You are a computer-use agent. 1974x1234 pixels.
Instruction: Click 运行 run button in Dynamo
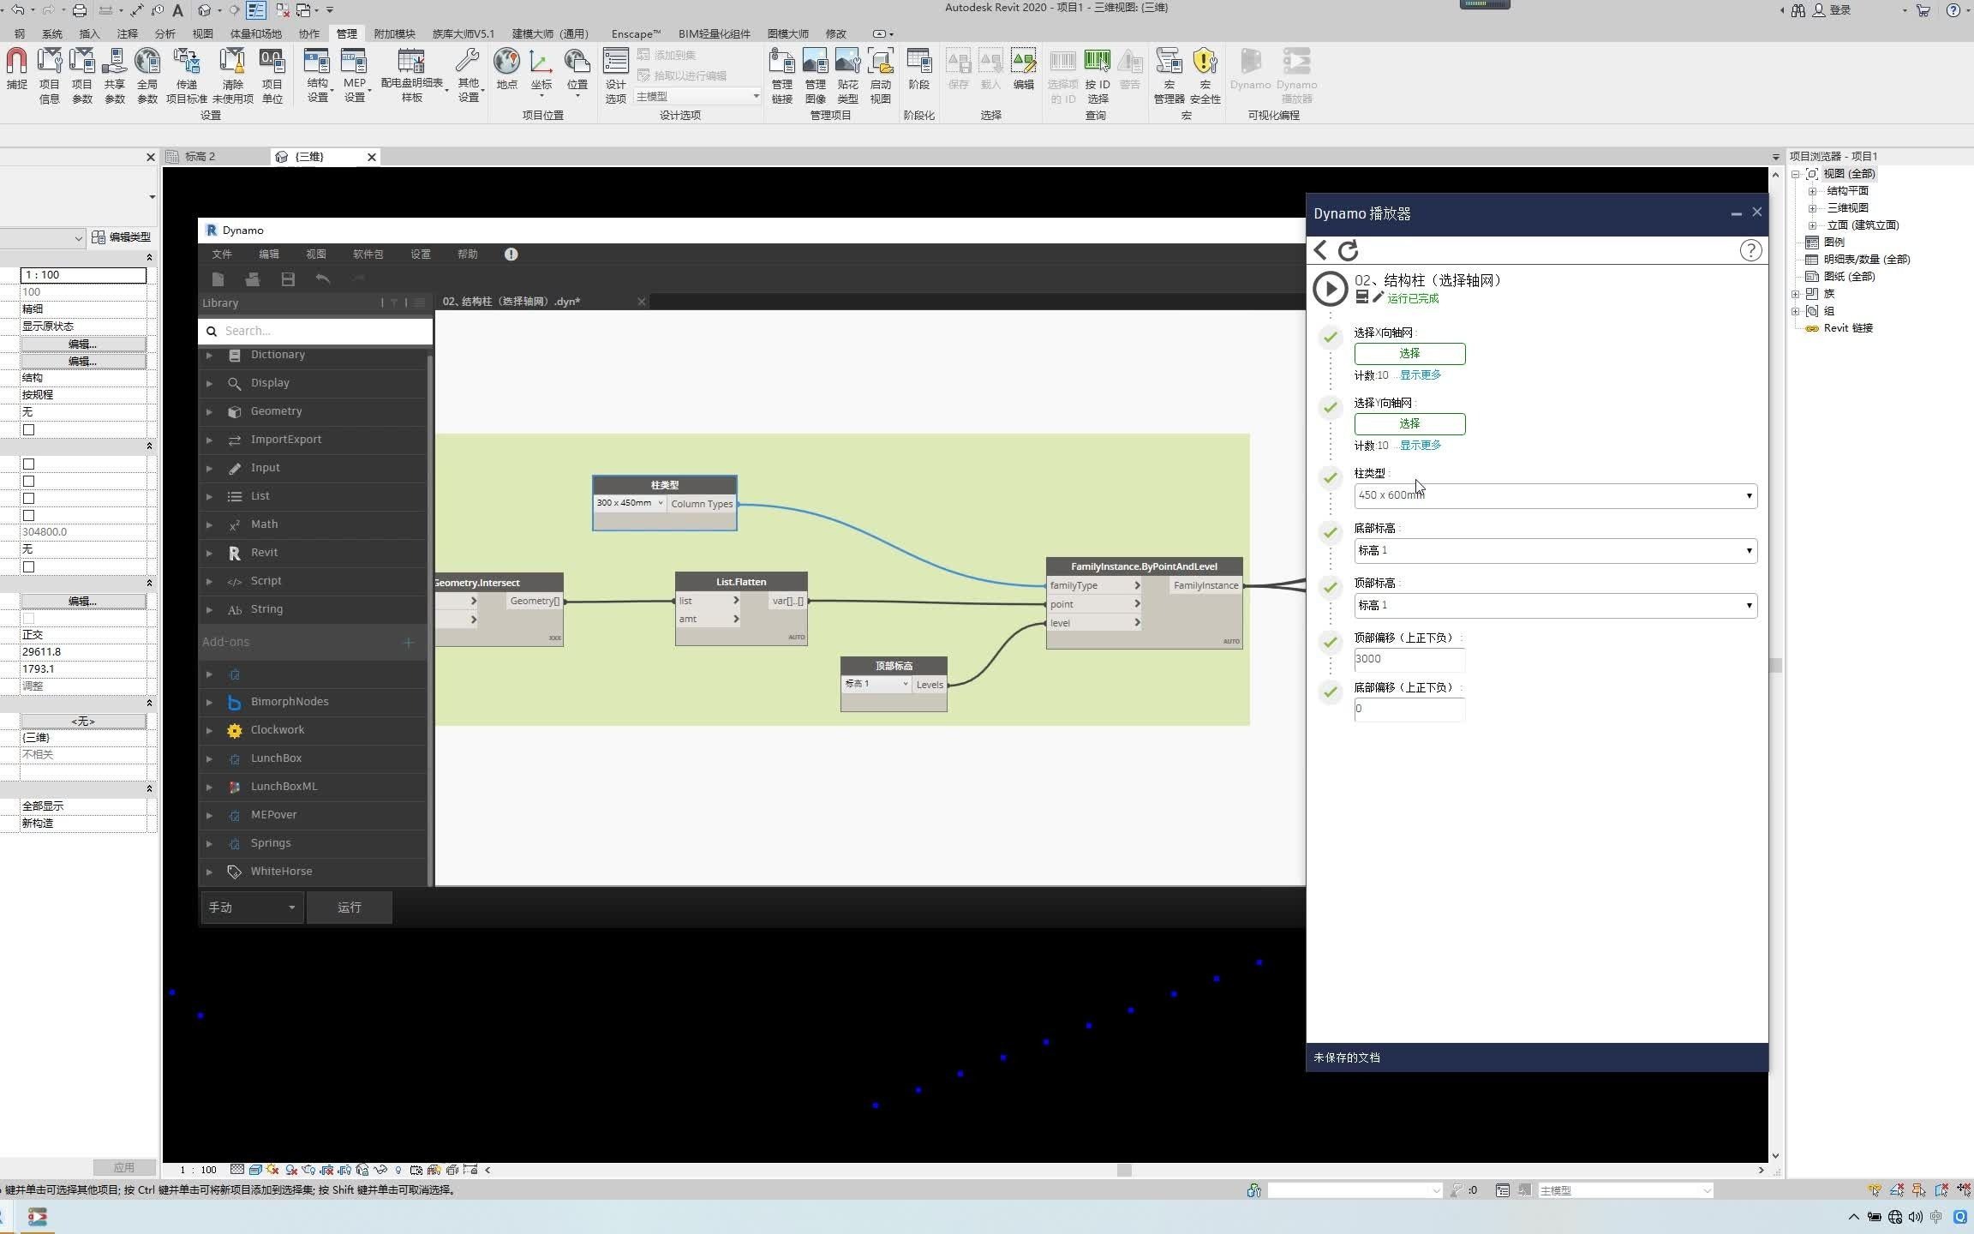(350, 908)
